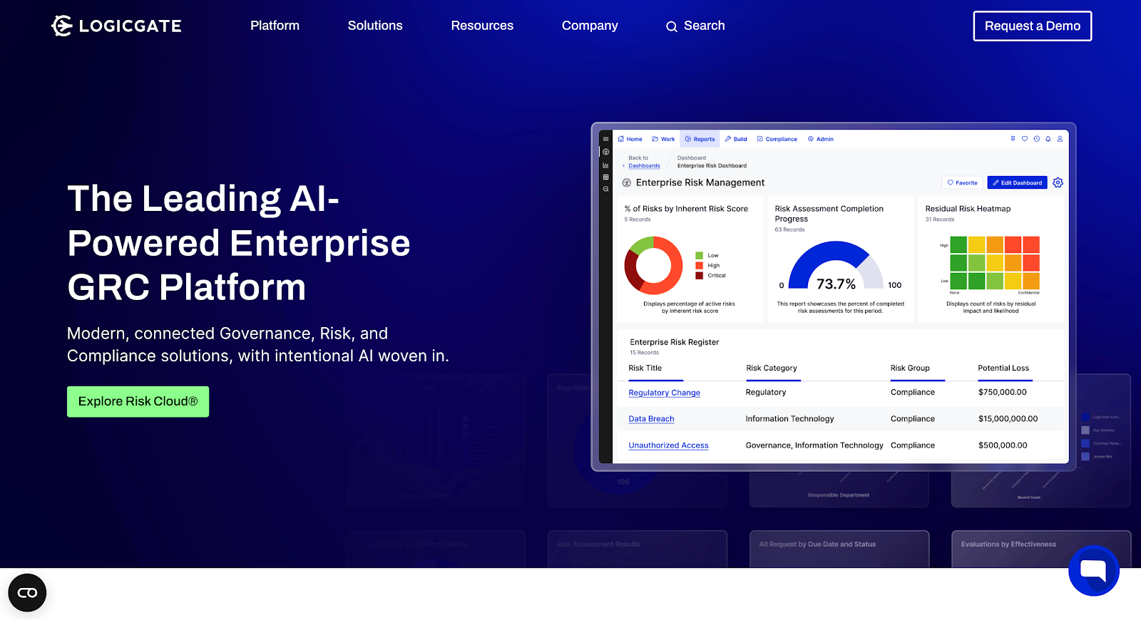Screen dimensions: 1141x620
Task: Open the Platform menu
Action: click(x=275, y=26)
